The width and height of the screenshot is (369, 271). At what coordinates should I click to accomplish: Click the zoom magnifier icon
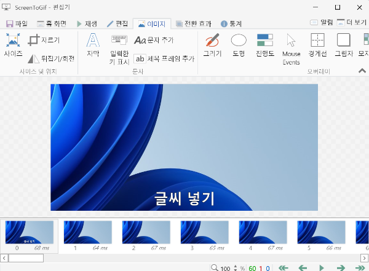click(215, 268)
